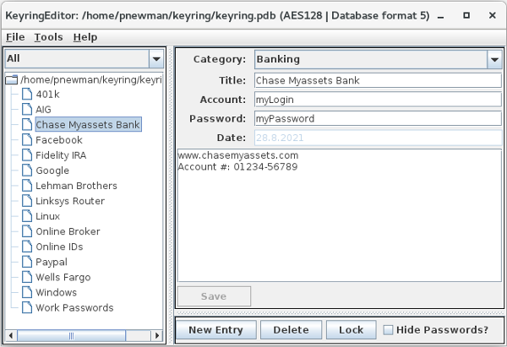This screenshot has width=507, height=347.
Task: Click the file icon next to Linksys Router
Action: pyautogui.click(x=26, y=201)
